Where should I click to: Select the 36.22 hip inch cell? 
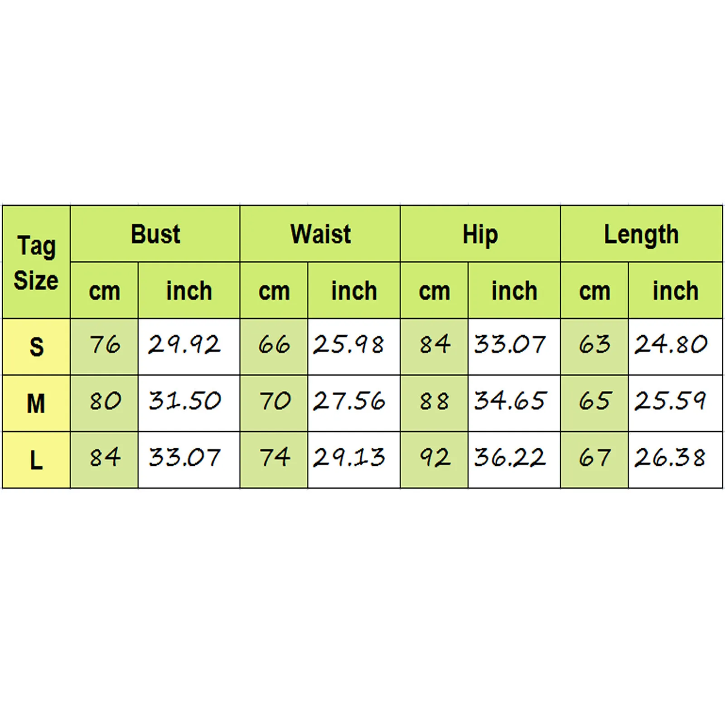[x=510, y=458]
